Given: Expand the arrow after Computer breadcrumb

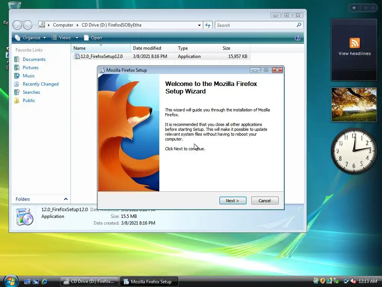Looking at the screenshot, I should (78, 25).
